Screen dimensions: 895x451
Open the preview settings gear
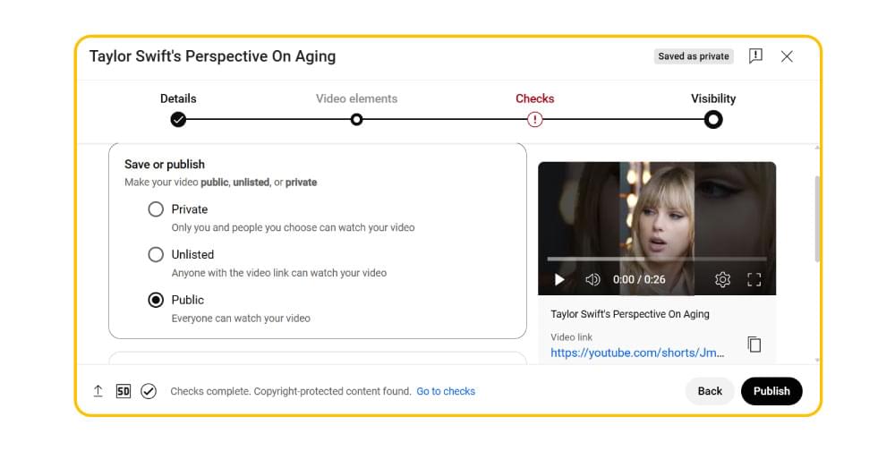(x=722, y=279)
